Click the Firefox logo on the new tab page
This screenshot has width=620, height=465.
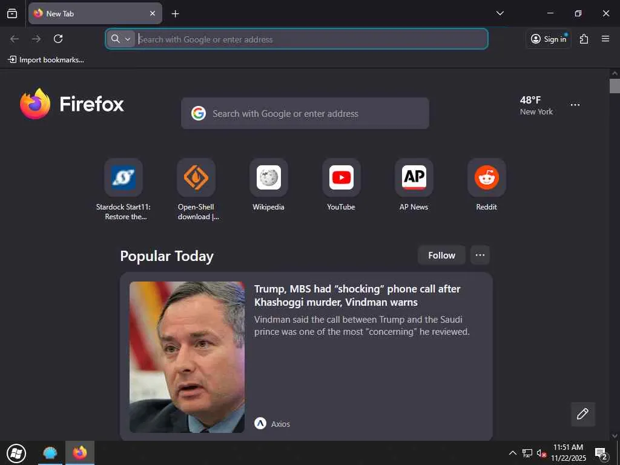tap(72, 104)
